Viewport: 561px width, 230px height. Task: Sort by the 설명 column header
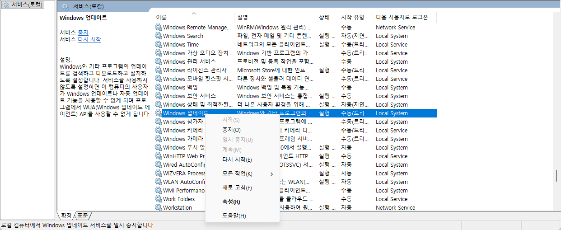click(275, 17)
